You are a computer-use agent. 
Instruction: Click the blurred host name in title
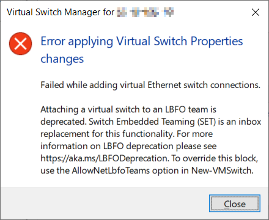[146, 12]
